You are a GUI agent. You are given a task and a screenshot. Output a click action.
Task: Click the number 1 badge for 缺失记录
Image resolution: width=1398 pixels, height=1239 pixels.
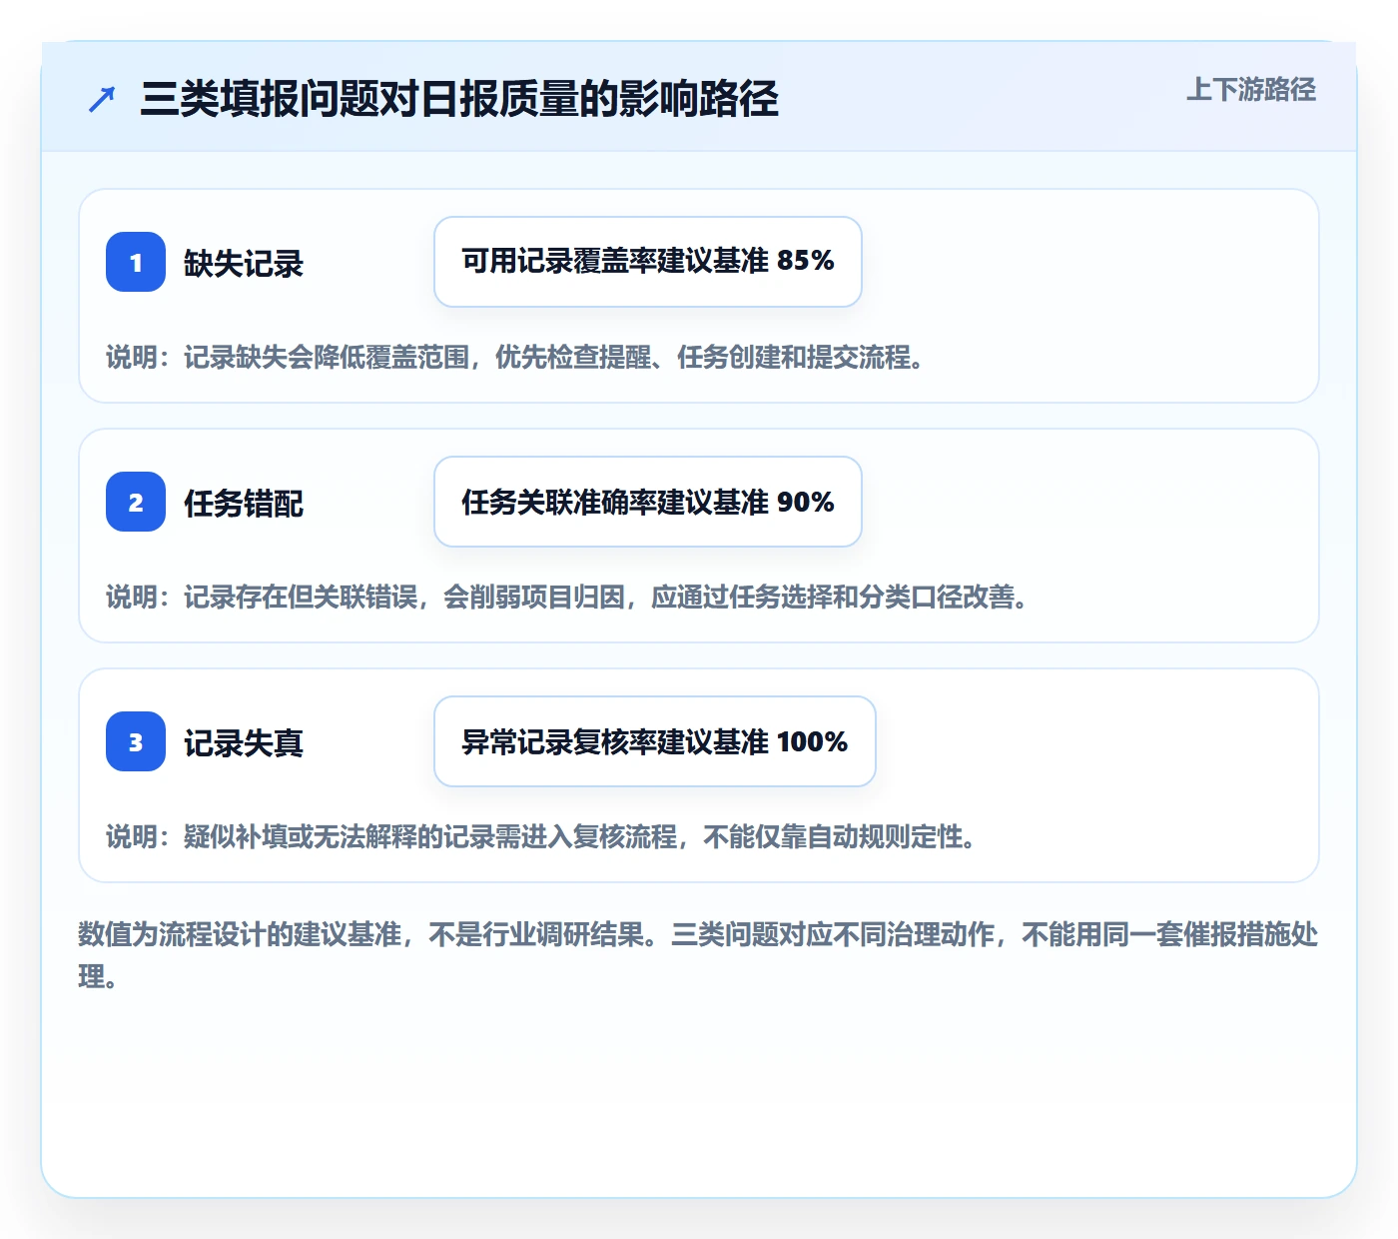coord(136,262)
